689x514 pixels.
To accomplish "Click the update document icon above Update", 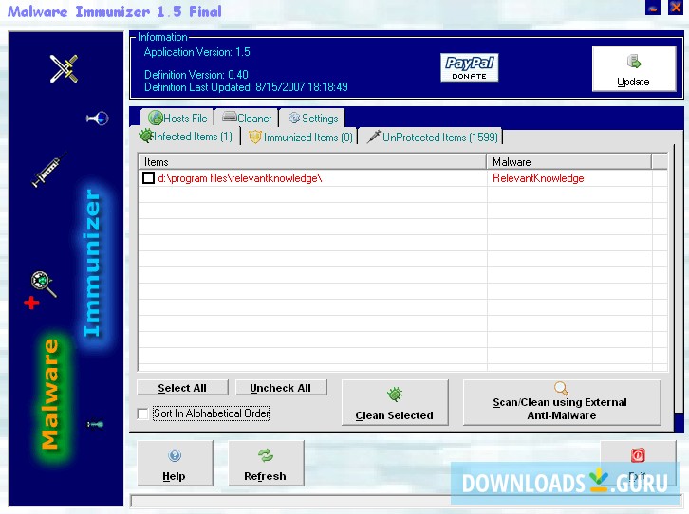I will 634,62.
